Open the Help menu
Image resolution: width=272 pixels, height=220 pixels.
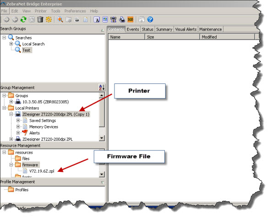(94, 11)
